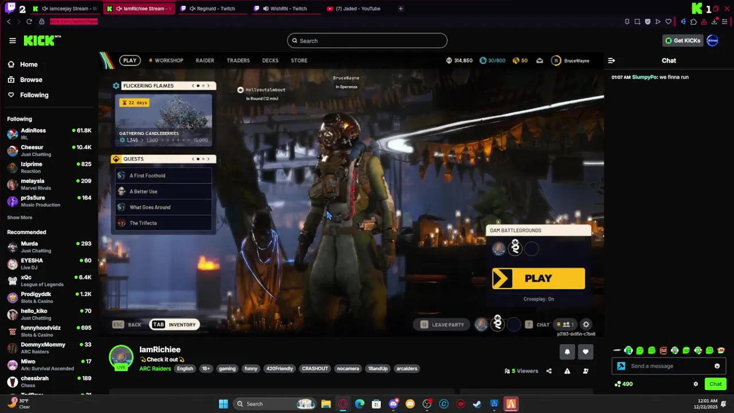Click the chat identity badge in message box
The image size is (734, 413).
pos(621,366)
